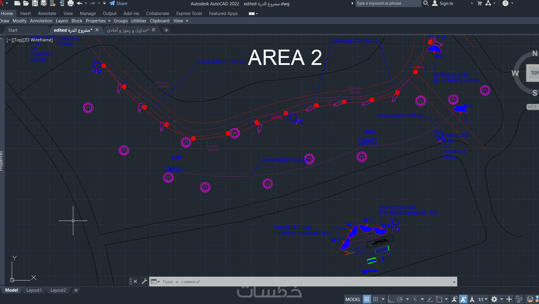This screenshot has width=539, height=304.
Task: Open the Properties ribbon panel
Action: click(96, 21)
